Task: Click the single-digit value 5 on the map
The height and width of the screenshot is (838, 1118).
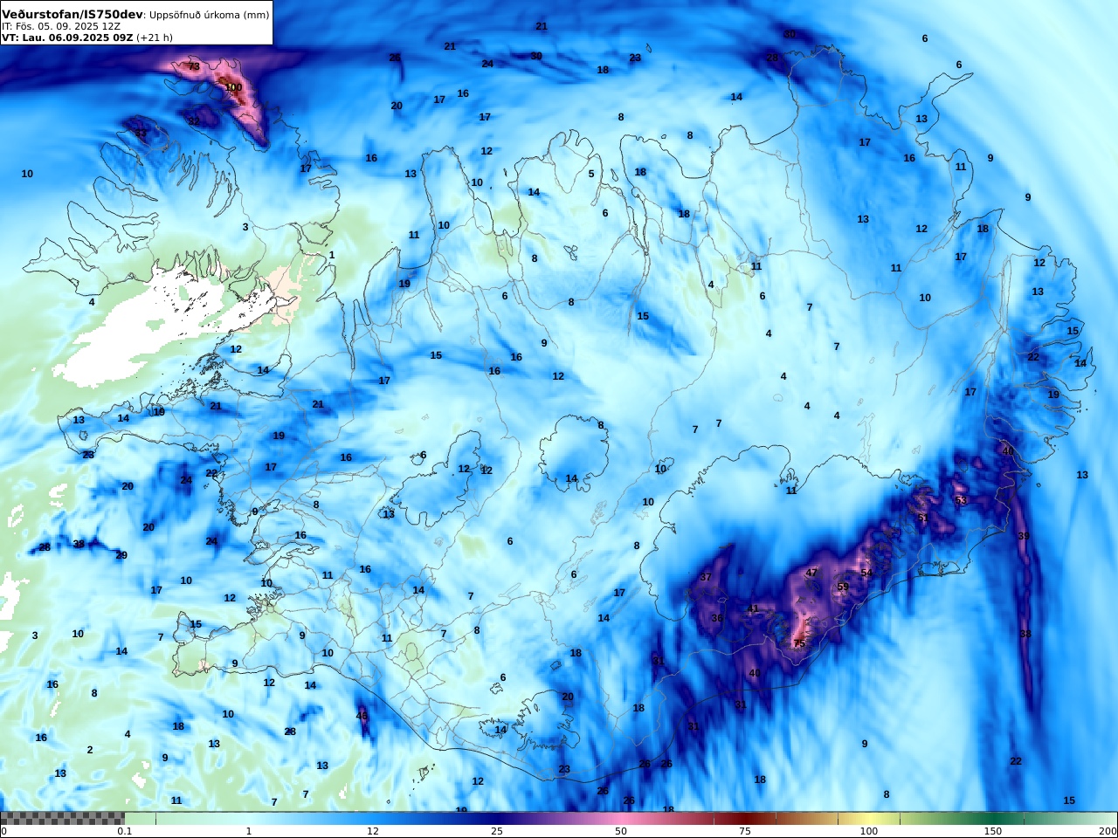Action: (x=591, y=174)
